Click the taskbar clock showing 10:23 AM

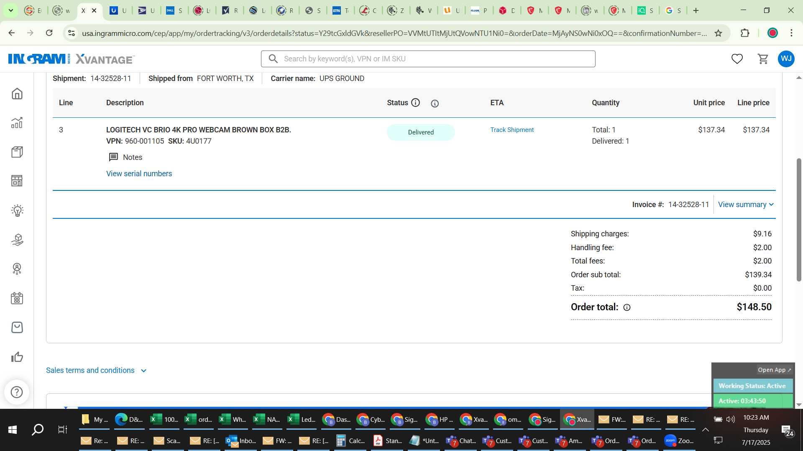pyautogui.click(x=756, y=418)
